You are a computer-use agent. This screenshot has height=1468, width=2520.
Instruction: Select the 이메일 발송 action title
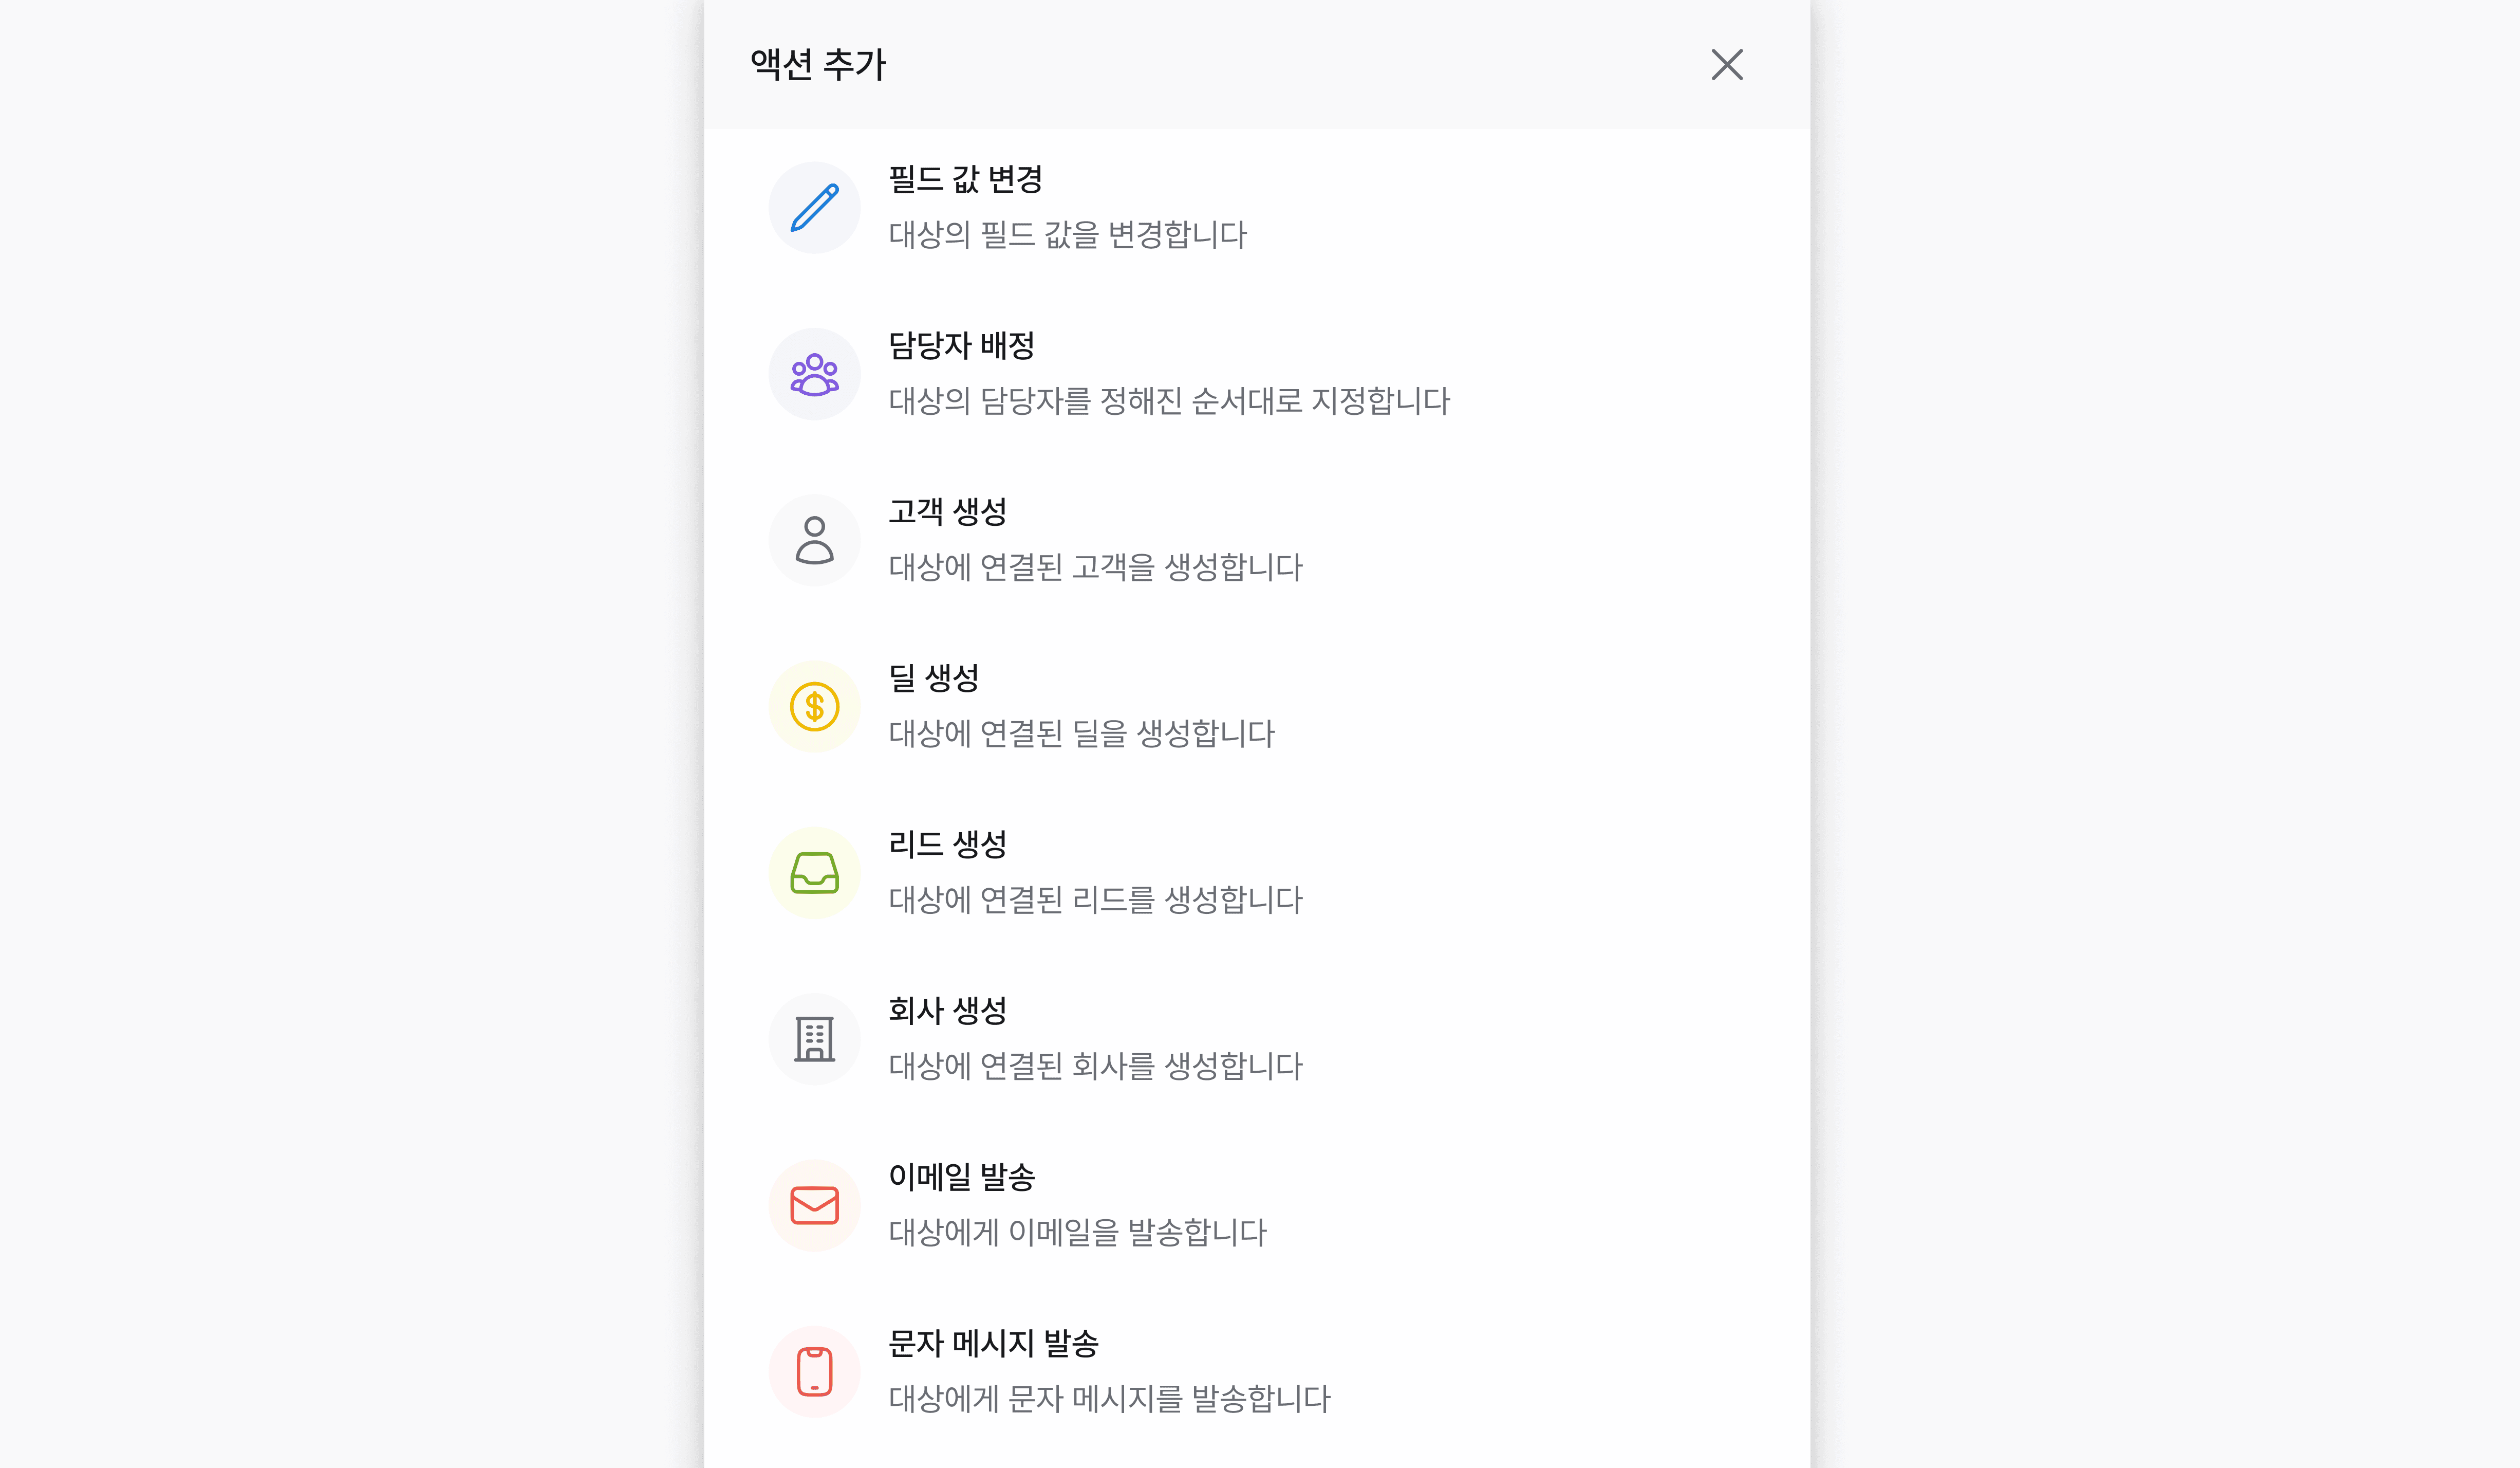coord(961,1177)
